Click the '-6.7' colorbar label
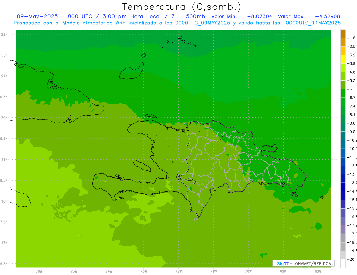This screenshot has height=275, width=357. point(351,98)
